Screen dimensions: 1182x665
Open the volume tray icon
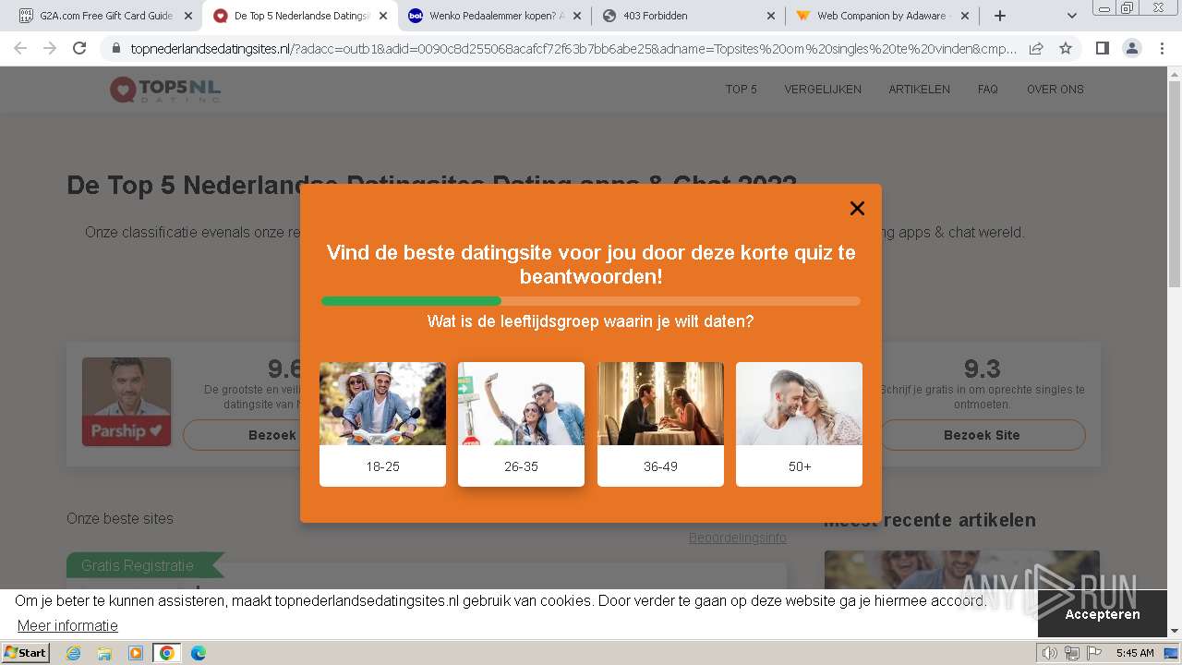click(1050, 653)
